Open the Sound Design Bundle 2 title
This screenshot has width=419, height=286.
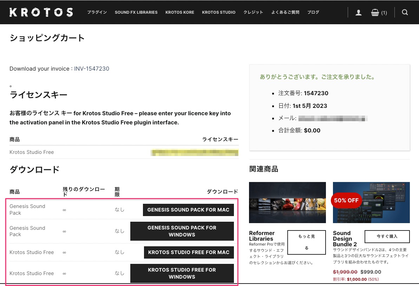[345, 239]
